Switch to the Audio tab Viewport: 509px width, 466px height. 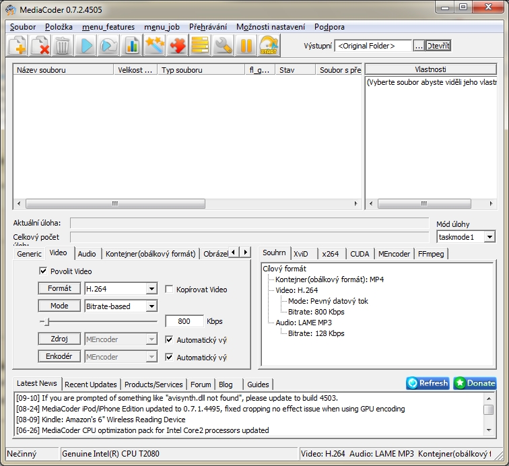pos(87,254)
